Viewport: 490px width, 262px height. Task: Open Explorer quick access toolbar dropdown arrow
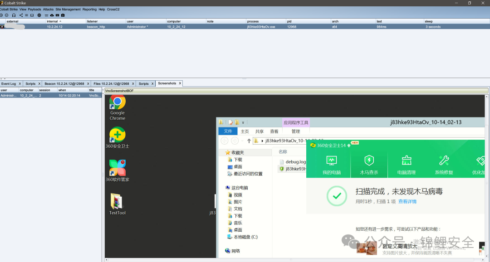tap(243, 123)
